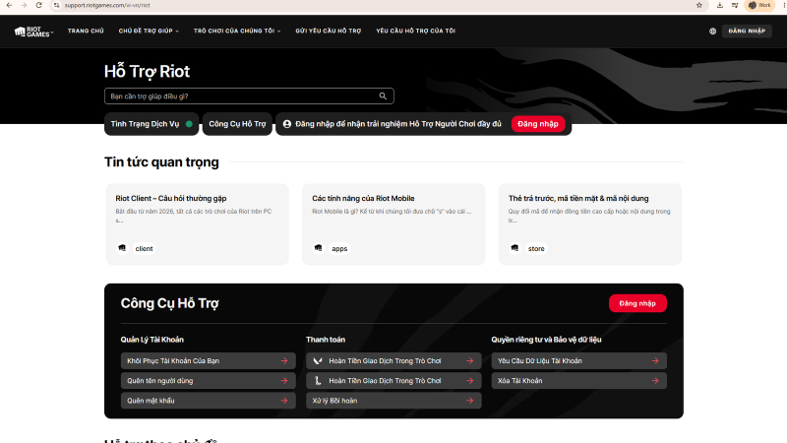Screen dimensions: 787x443
Task: Click Tin tức quan trọng heading
Action: (161, 162)
